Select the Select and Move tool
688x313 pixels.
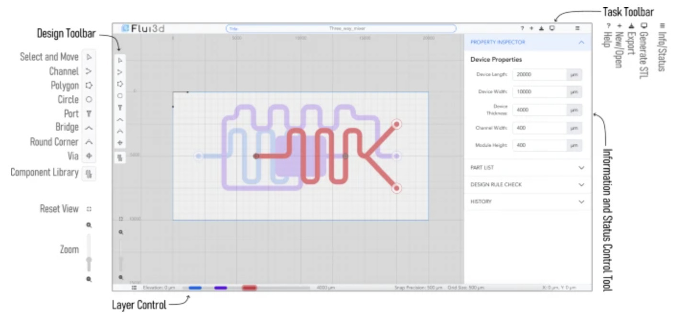coord(120,60)
